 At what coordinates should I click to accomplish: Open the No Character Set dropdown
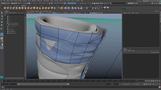[126, 84]
